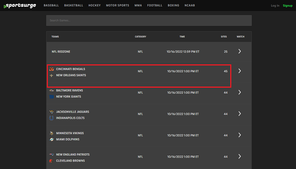Click the Indianapolis Colts horseshoe logo

tap(51, 118)
